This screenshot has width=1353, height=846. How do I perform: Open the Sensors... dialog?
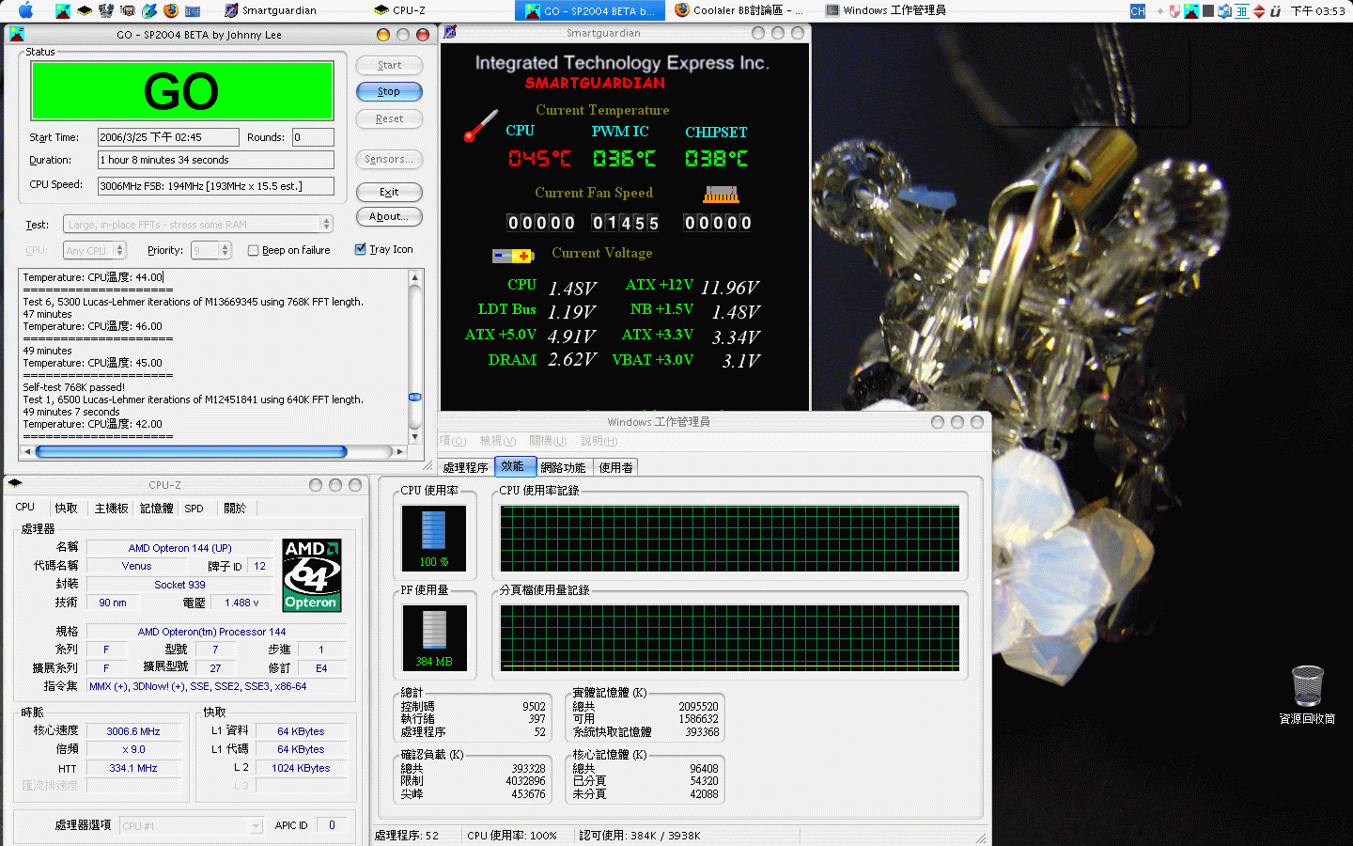point(389,159)
